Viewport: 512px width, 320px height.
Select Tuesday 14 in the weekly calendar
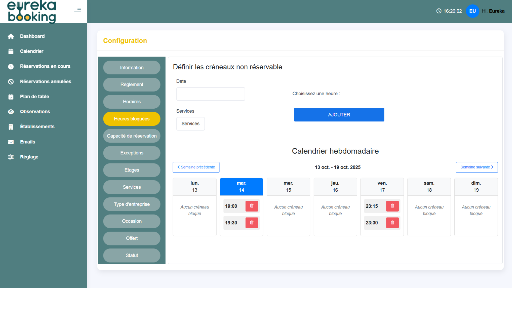point(241,187)
